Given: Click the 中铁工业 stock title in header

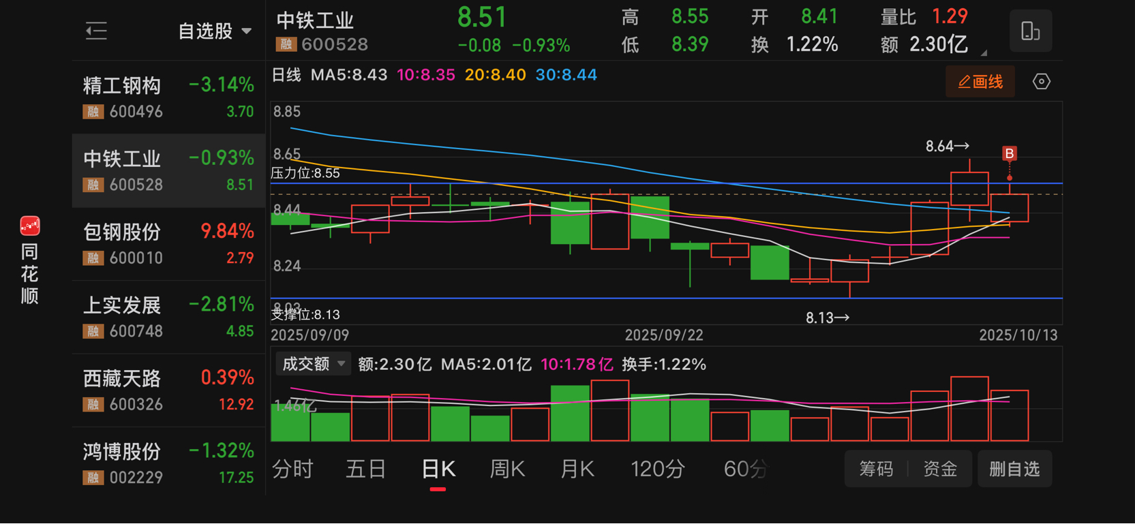Looking at the screenshot, I should coord(315,20).
